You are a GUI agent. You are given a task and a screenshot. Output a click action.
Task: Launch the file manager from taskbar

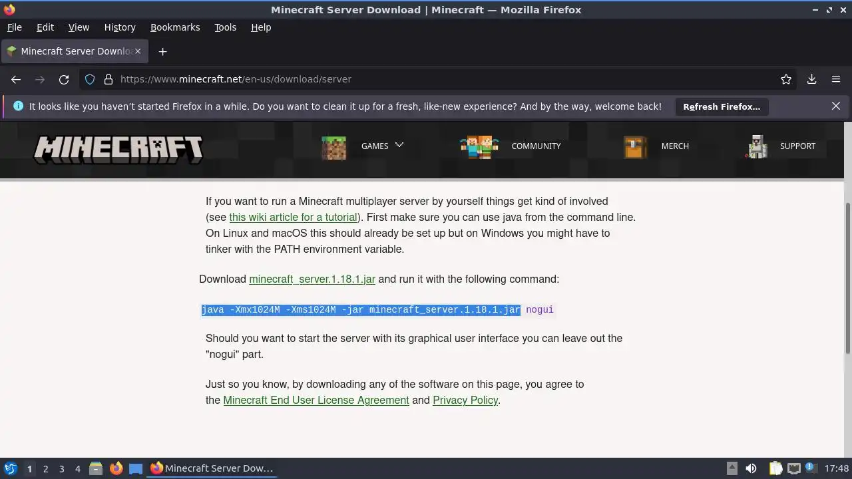click(x=96, y=468)
